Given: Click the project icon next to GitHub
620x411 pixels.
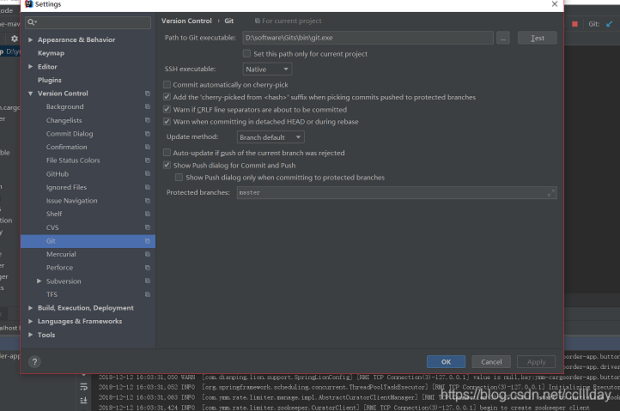Looking at the screenshot, I should 148,174.
